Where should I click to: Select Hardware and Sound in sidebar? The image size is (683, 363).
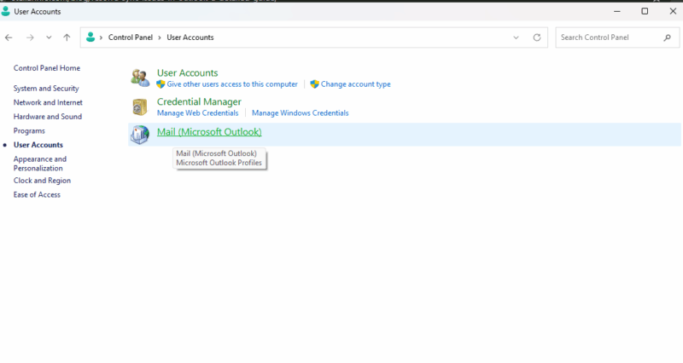48,117
